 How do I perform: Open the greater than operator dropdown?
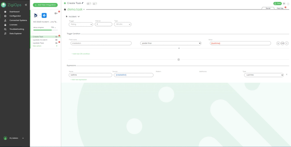(x=171, y=43)
